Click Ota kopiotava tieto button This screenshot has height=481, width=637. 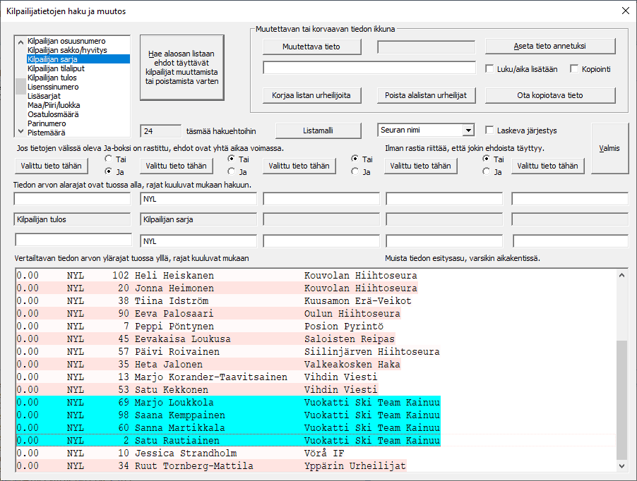coord(550,95)
